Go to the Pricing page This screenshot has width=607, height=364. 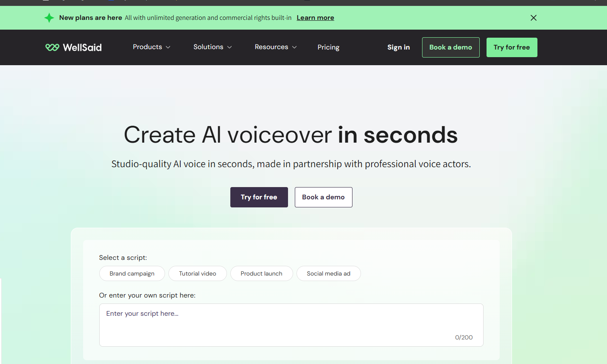click(328, 47)
